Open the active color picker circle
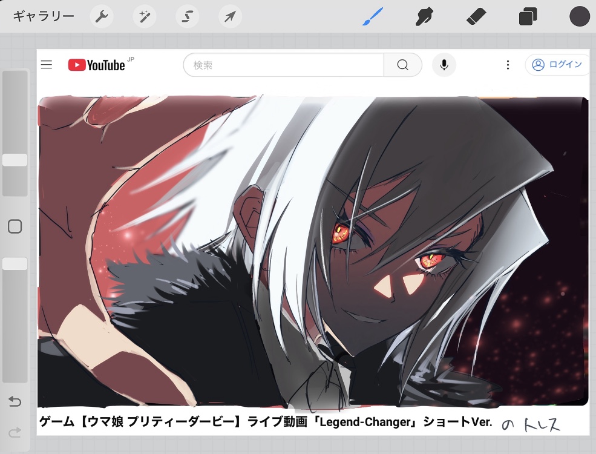This screenshot has height=454, width=596. pos(579,16)
